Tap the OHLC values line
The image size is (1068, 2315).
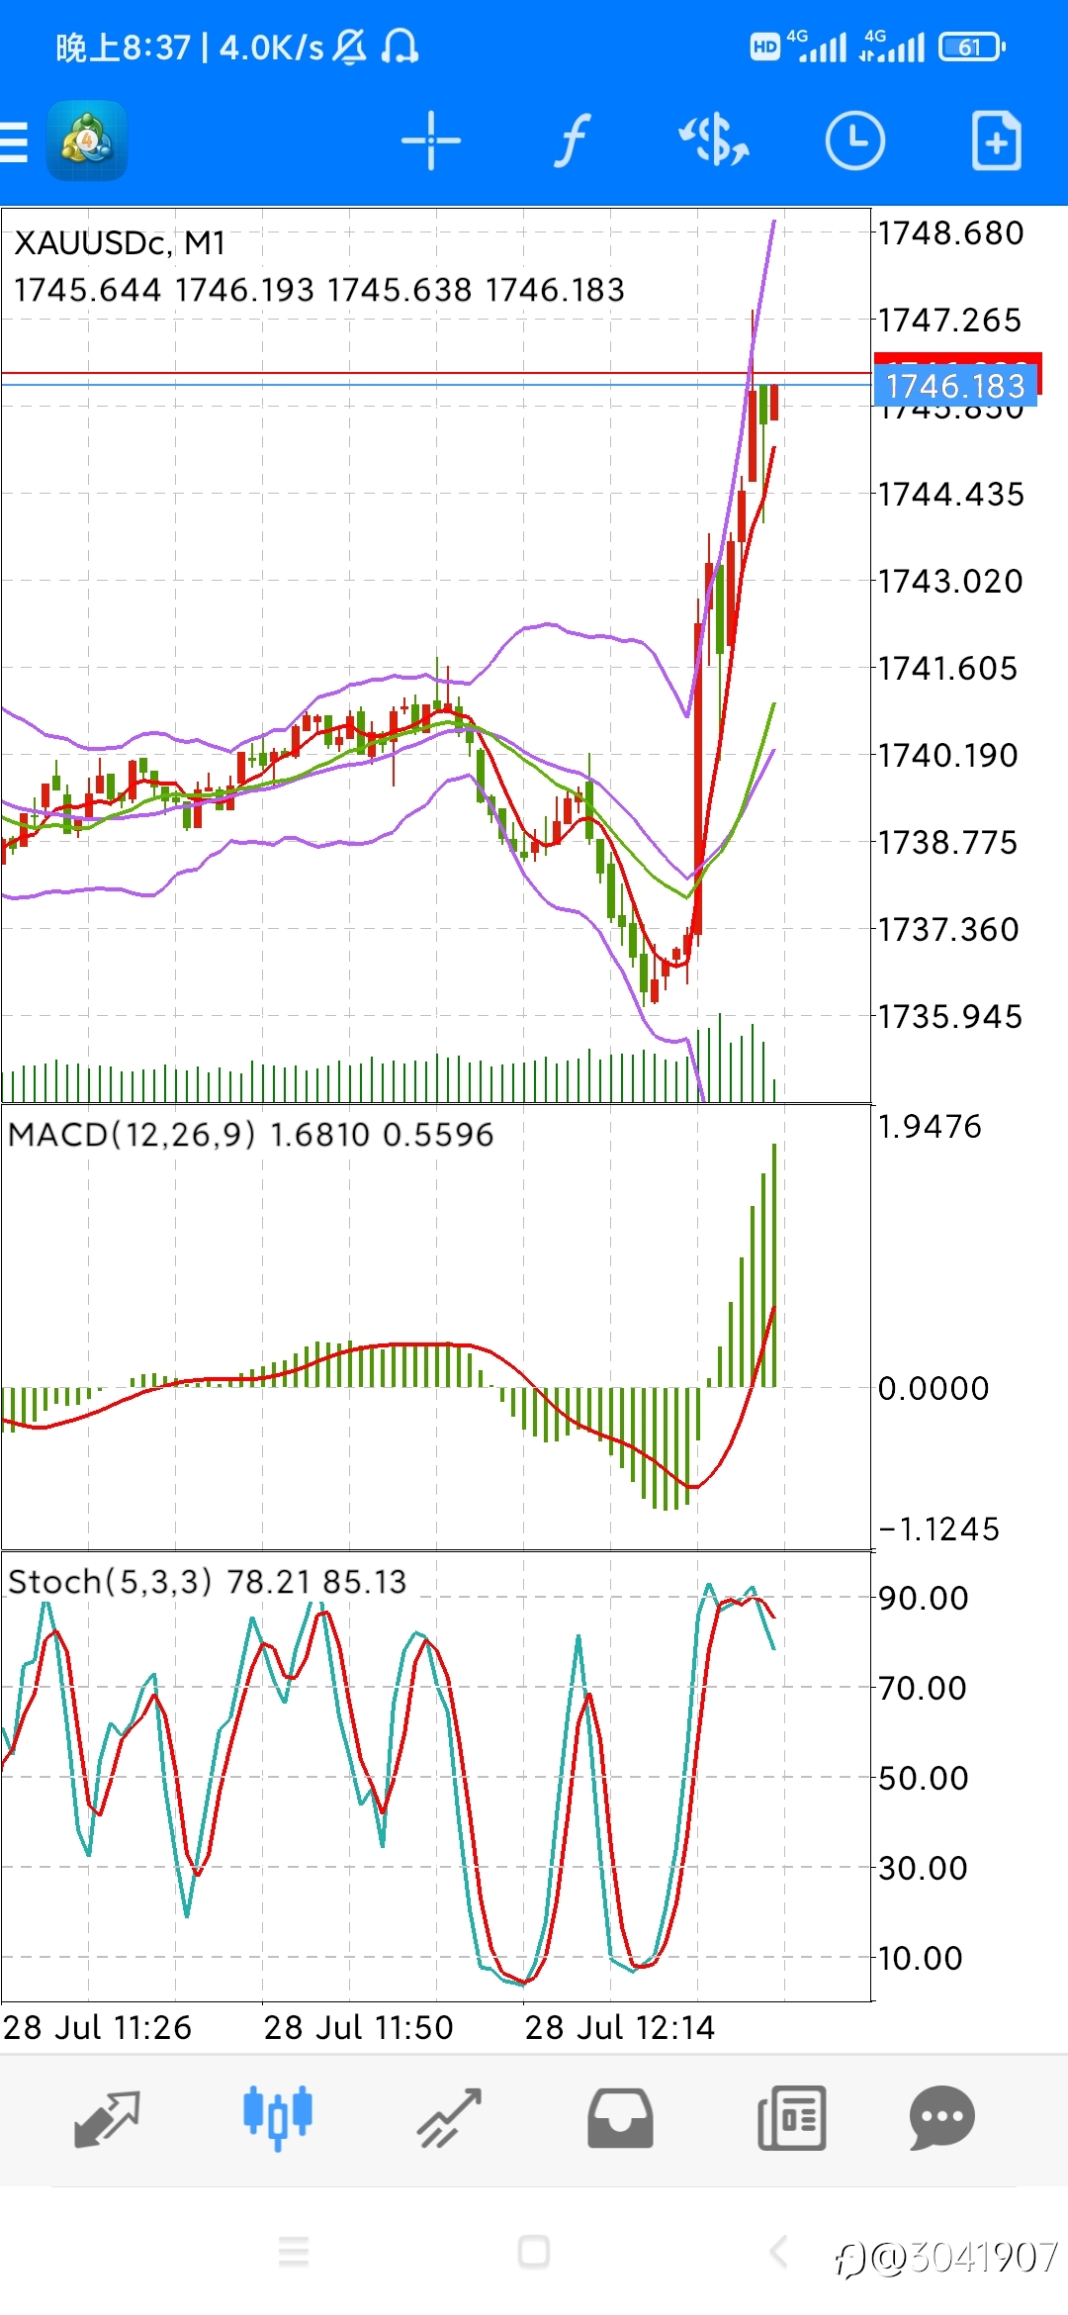pyautogui.click(x=319, y=290)
